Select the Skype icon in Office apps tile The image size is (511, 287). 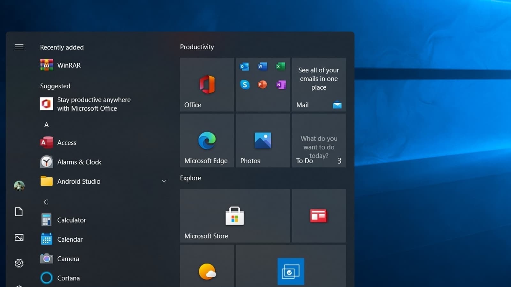click(x=245, y=85)
